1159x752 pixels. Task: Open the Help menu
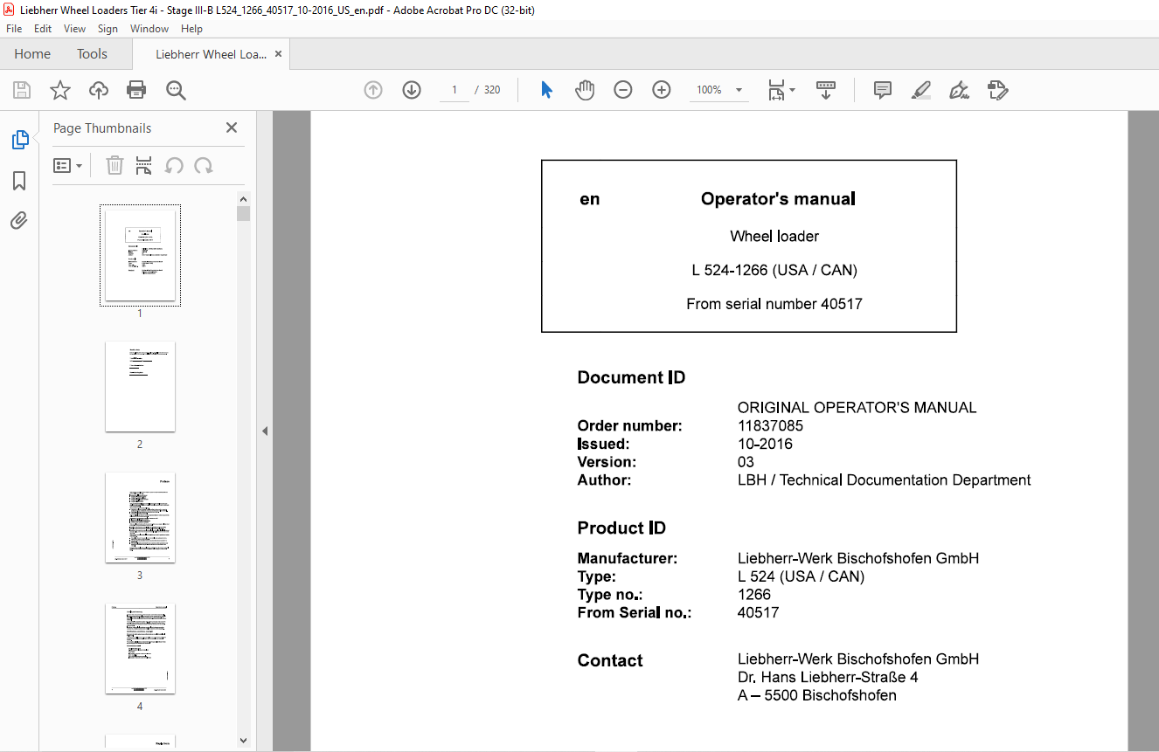[x=191, y=29]
